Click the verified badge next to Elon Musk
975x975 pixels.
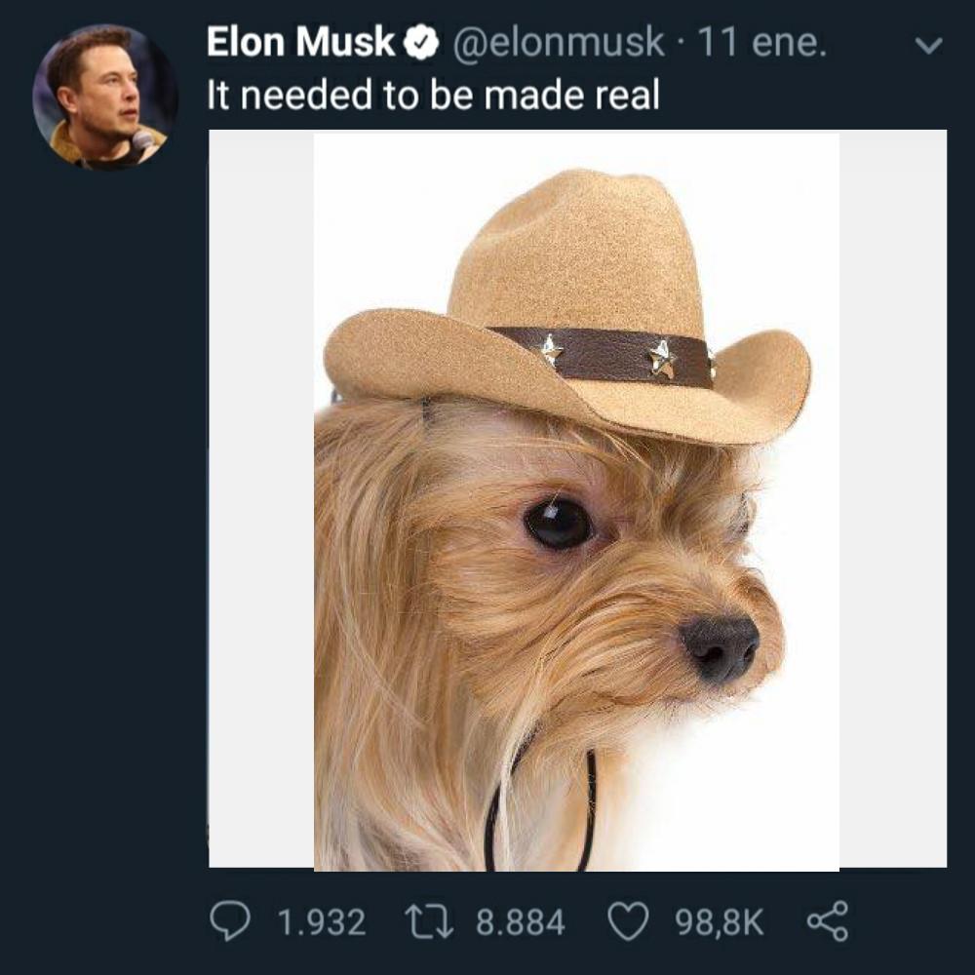[x=421, y=42]
